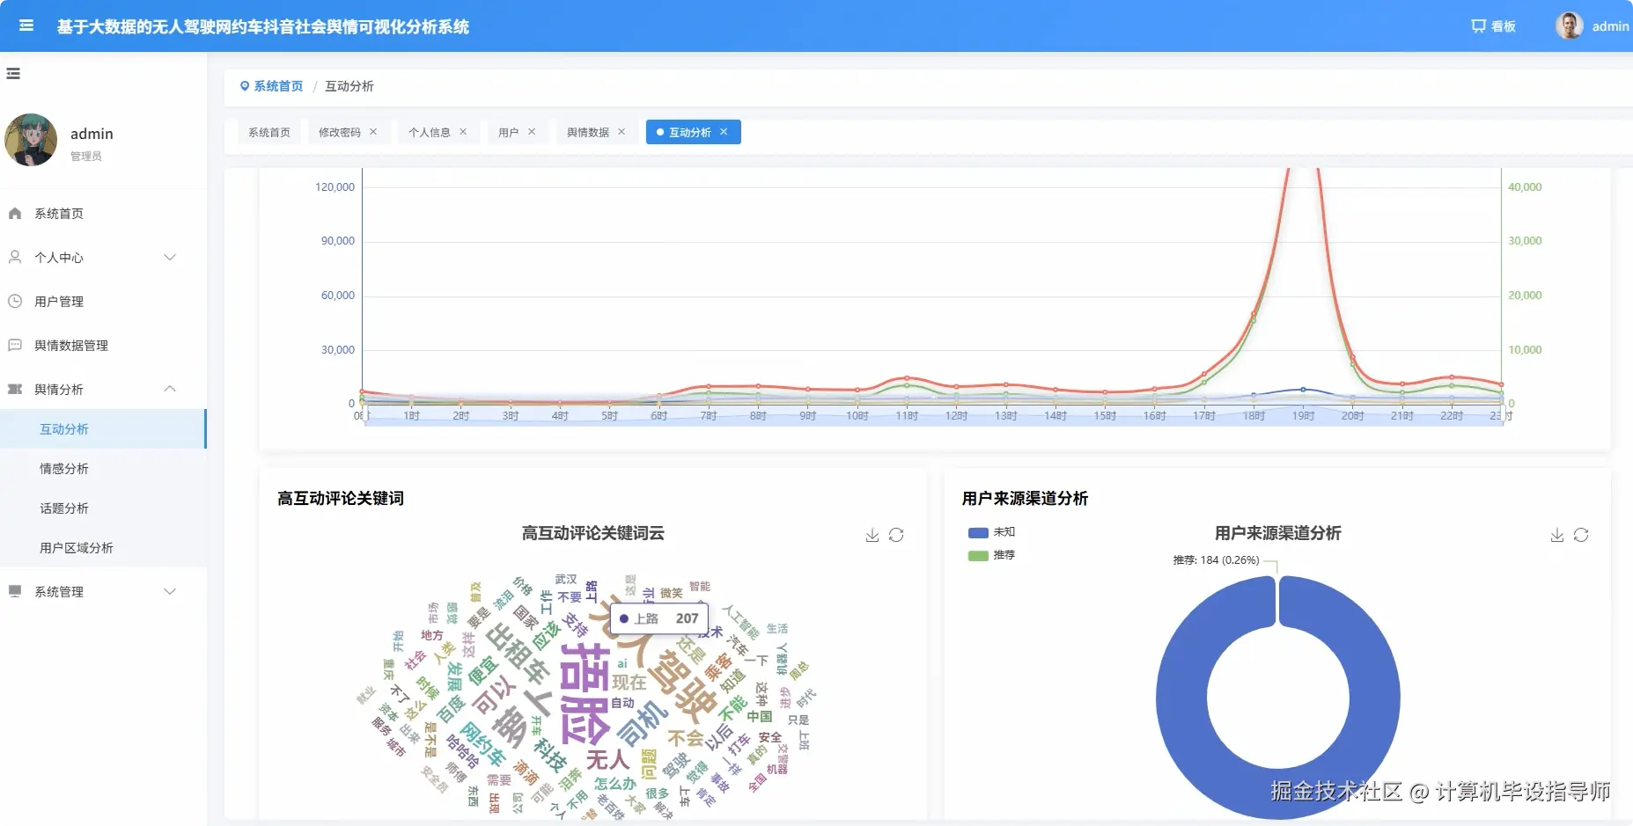Toggle the 未知 legend item off
This screenshot has height=826, width=1633.
tap(990, 532)
